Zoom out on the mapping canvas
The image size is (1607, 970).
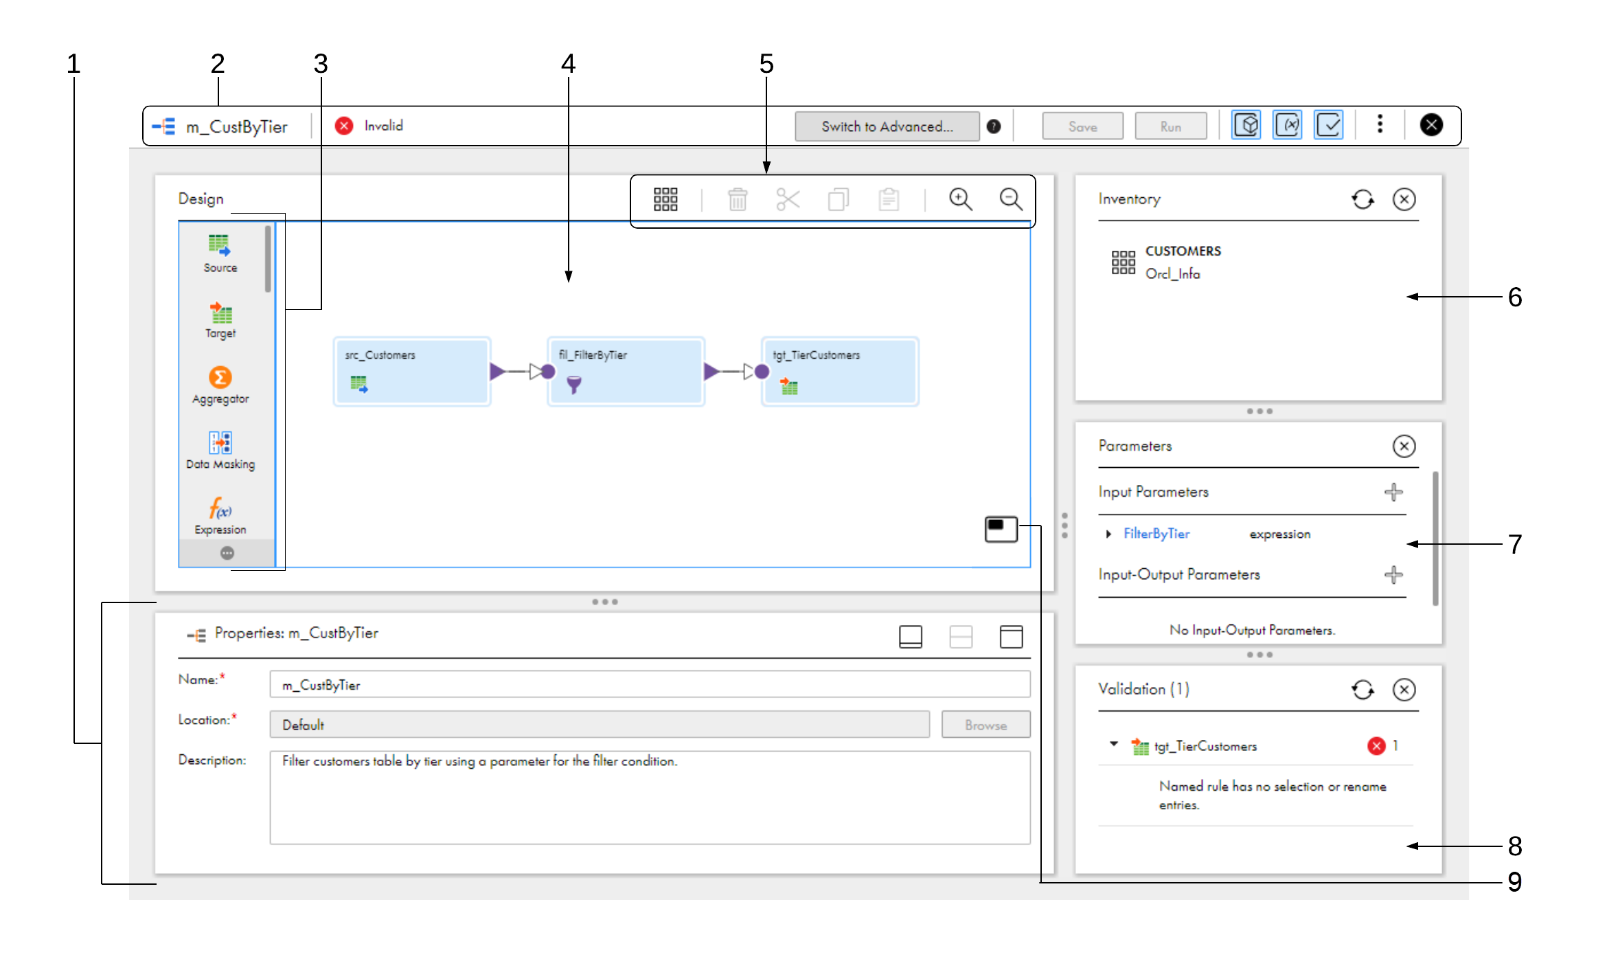1011,199
